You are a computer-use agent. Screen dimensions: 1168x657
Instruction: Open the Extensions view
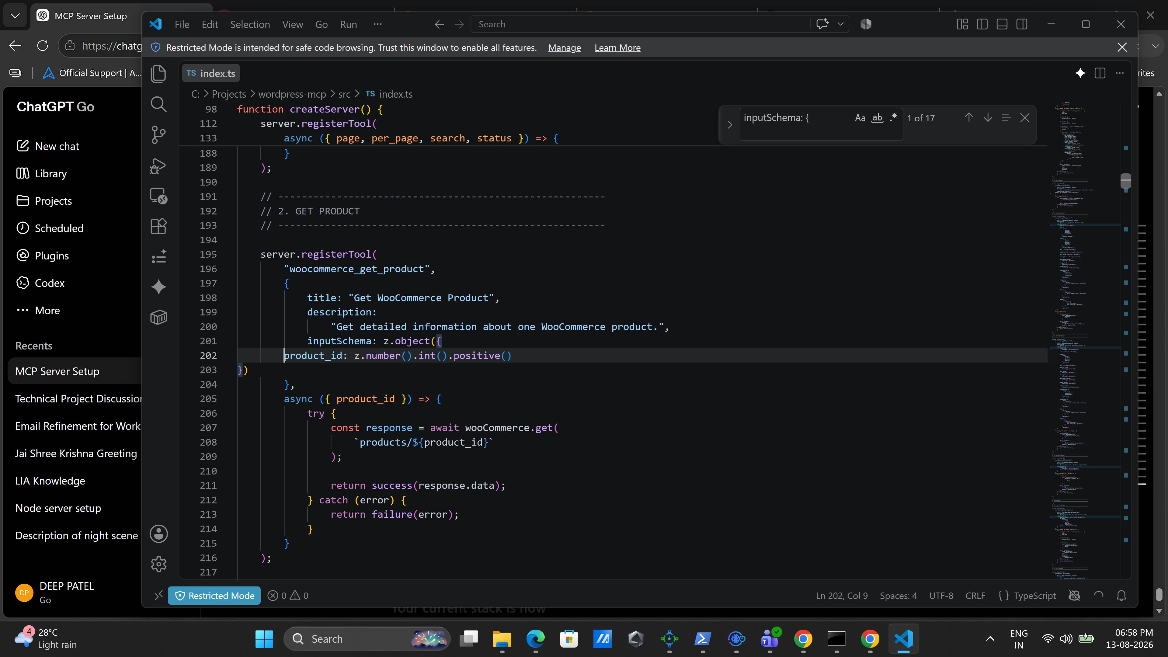point(158,226)
